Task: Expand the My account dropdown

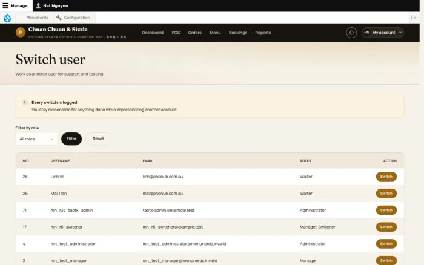Action: pos(383,33)
